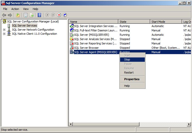Click the Pause Service toolbar icon
This screenshot has width=192, height=133.
pyautogui.click(x=53, y=15)
